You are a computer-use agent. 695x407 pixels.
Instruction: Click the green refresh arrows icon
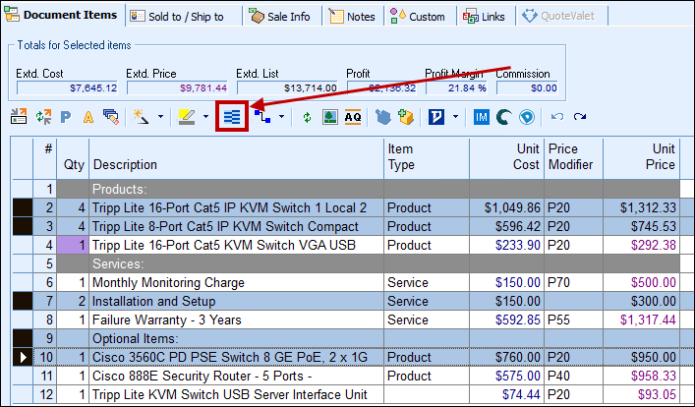click(x=307, y=118)
